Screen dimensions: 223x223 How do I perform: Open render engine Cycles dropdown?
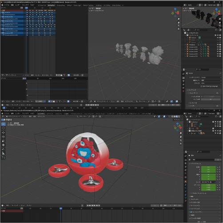211,77
